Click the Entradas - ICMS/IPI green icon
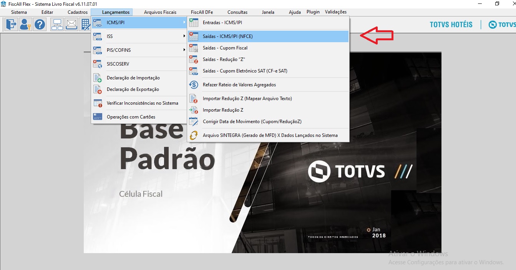 point(194,23)
